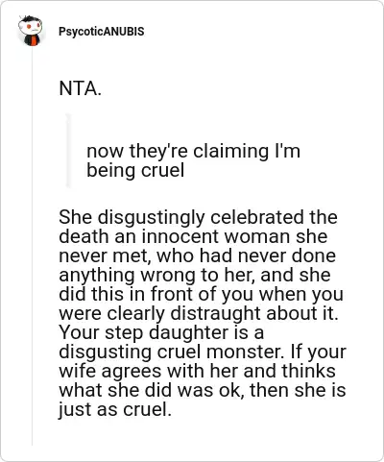Screen dimensions: 384x462
Task: Click the final words "just as cruel."
Action: click(115, 409)
